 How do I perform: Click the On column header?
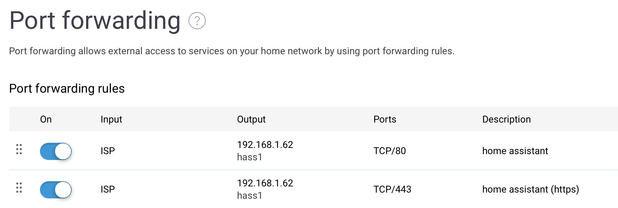(46, 119)
